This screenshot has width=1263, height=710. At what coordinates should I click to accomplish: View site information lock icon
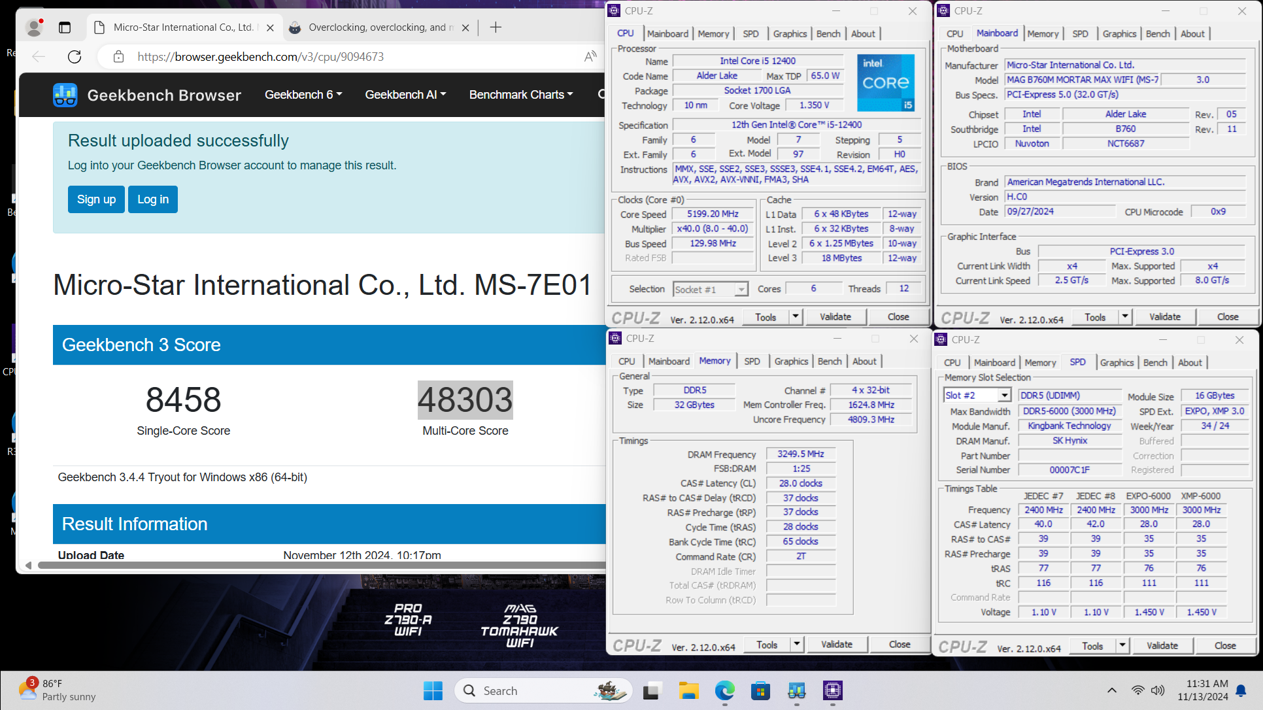tap(118, 57)
